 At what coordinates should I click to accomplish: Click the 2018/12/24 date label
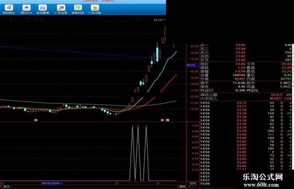[52, 183]
